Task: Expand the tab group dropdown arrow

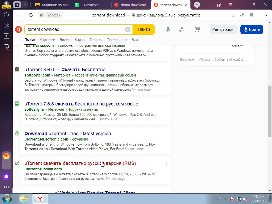Action: coord(25,5)
